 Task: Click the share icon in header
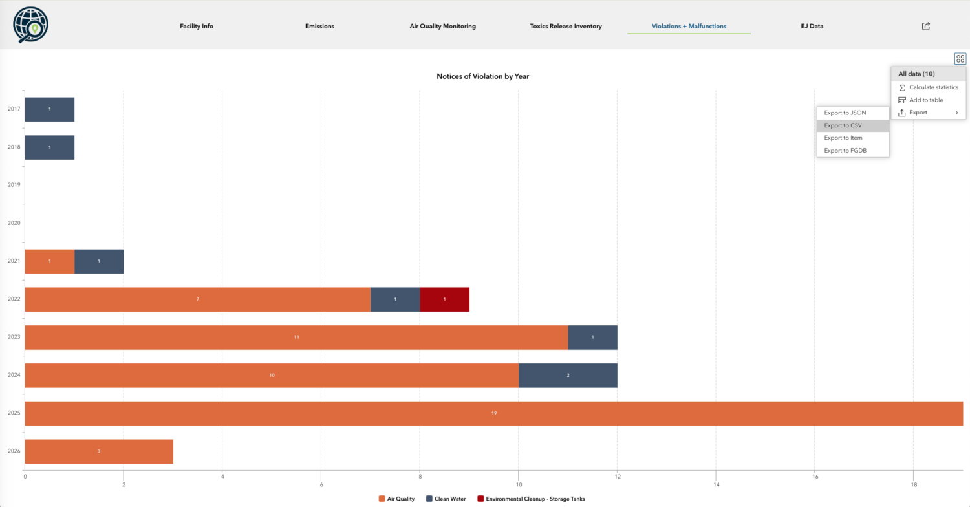pyautogui.click(x=925, y=26)
